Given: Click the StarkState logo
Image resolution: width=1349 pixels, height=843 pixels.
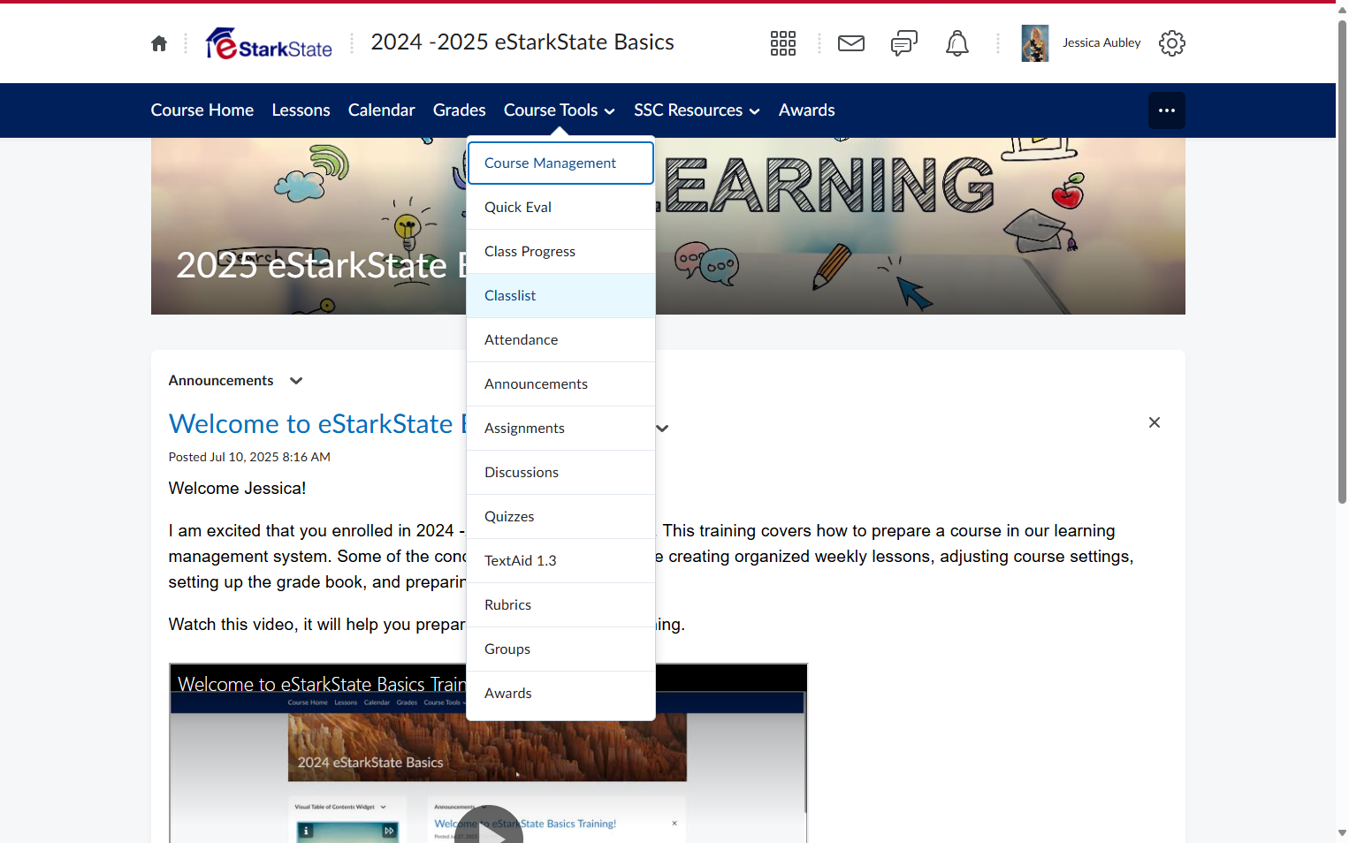Looking at the screenshot, I should coord(269,43).
